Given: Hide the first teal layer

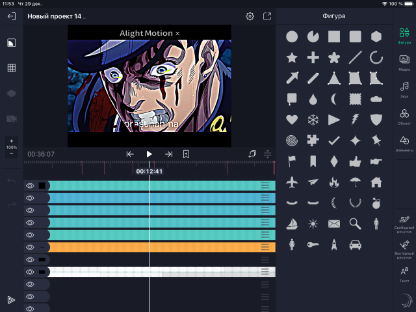Looking at the screenshot, I should pyautogui.click(x=30, y=186).
